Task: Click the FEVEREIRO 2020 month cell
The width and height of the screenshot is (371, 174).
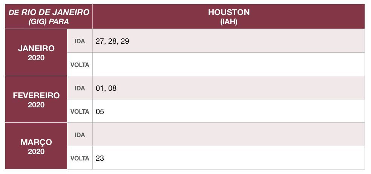Action: (36, 99)
